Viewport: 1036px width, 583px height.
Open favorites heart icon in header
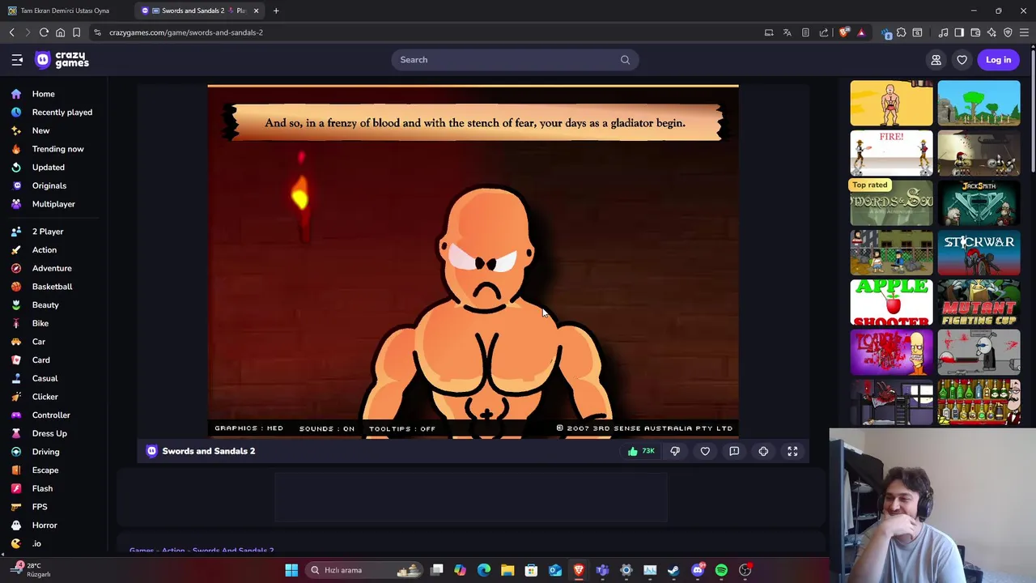click(962, 60)
